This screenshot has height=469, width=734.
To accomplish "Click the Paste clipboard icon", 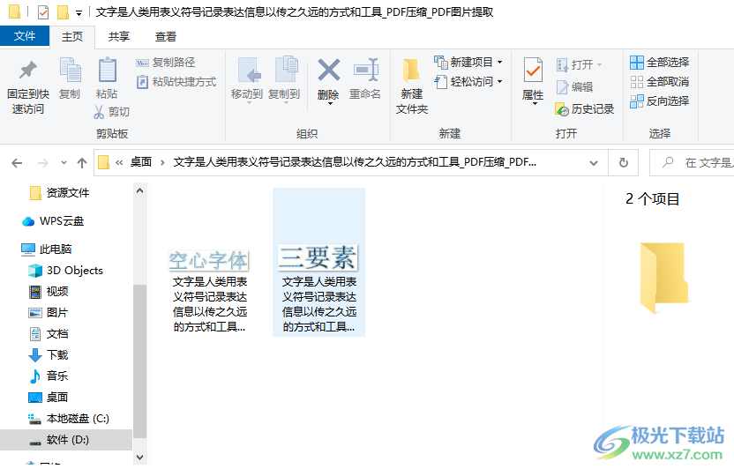I will click(107, 71).
